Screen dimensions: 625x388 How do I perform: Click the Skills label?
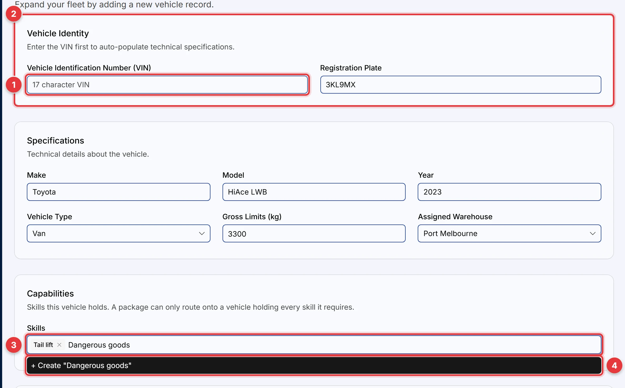pos(36,328)
